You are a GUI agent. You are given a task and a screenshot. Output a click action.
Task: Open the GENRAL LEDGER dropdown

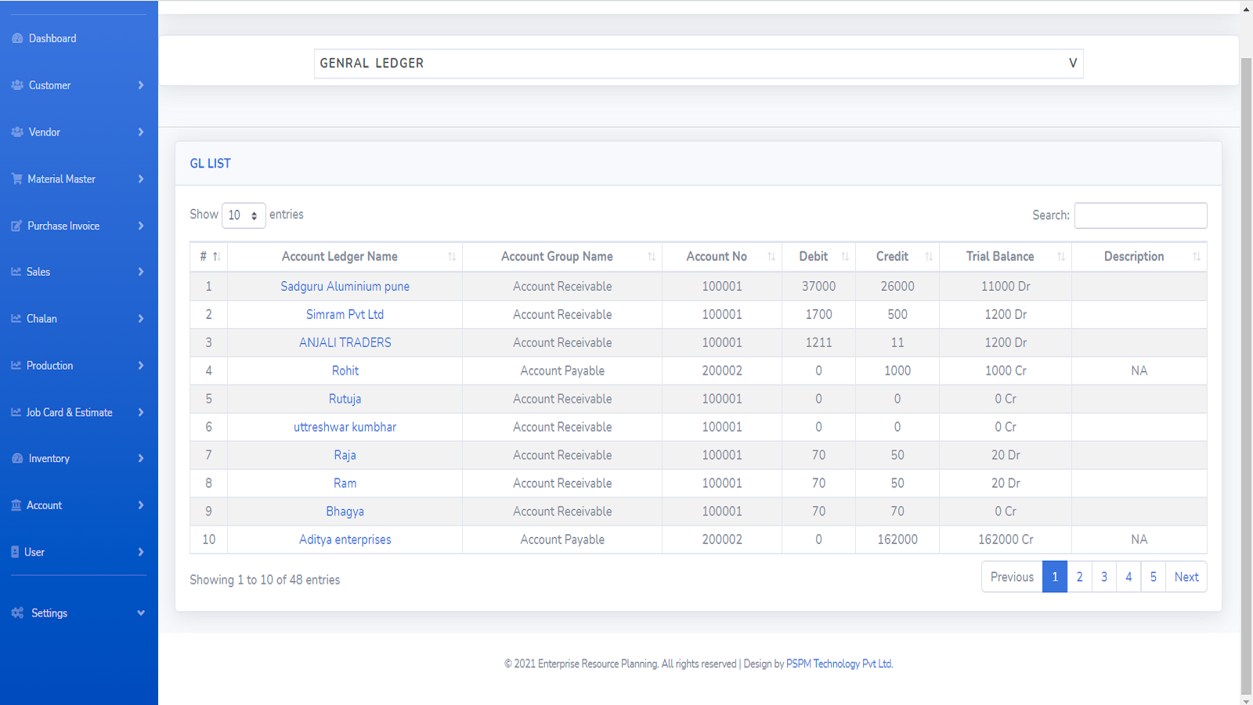pos(698,63)
